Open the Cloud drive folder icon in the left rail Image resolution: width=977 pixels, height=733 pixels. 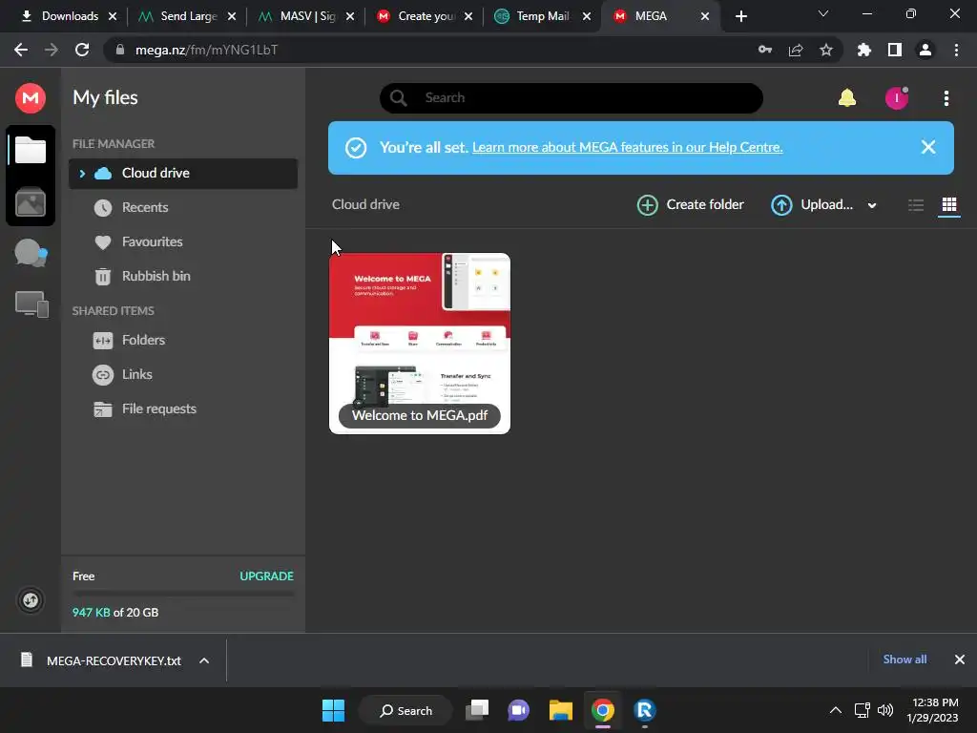[31, 150]
